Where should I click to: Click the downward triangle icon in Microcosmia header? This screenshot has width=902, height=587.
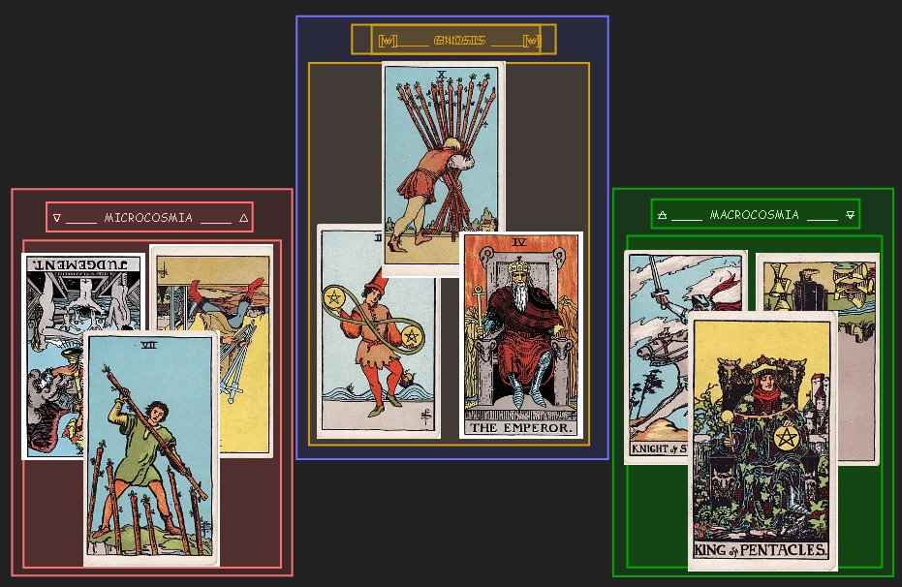coord(56,218)
